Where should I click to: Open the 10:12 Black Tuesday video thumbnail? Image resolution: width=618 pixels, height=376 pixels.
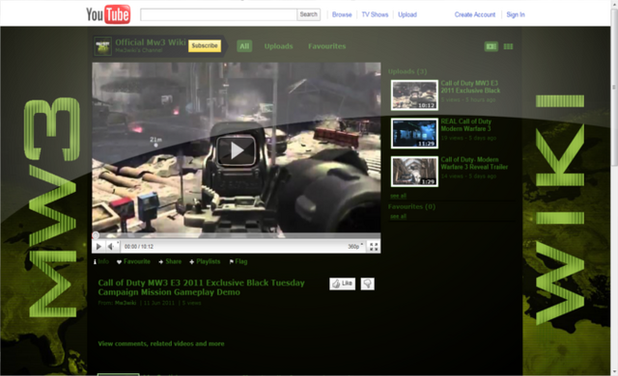click(414, 94)
